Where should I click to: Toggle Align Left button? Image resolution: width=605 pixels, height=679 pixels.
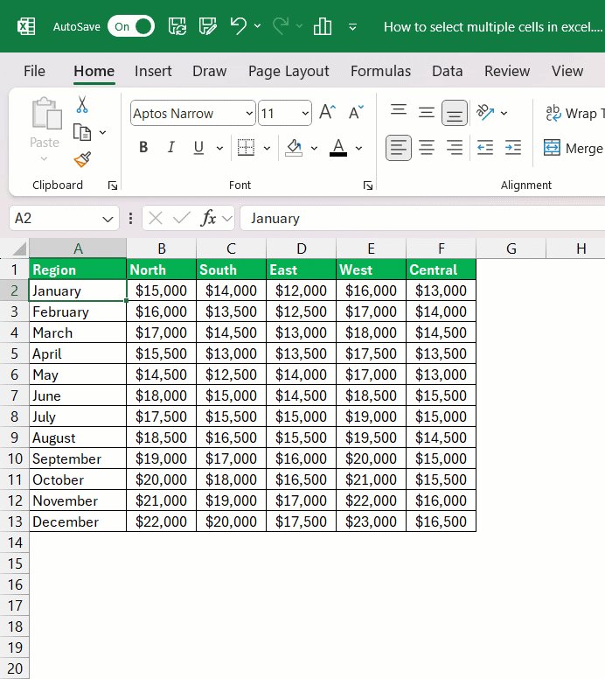click(x=398, y=148)
